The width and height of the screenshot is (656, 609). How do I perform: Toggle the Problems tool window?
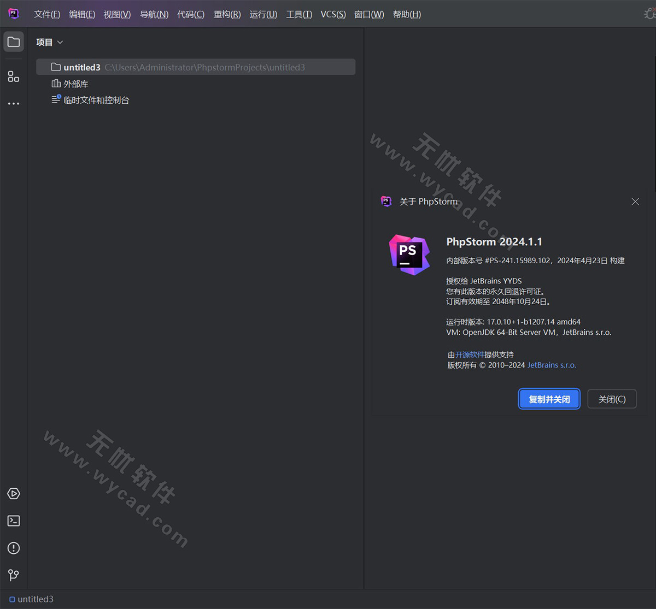point(13,548)
